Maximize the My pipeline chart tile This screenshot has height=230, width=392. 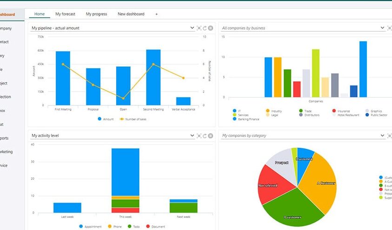199,28
